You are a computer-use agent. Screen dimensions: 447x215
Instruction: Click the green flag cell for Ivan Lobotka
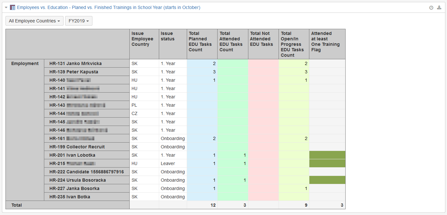point(327,155)
